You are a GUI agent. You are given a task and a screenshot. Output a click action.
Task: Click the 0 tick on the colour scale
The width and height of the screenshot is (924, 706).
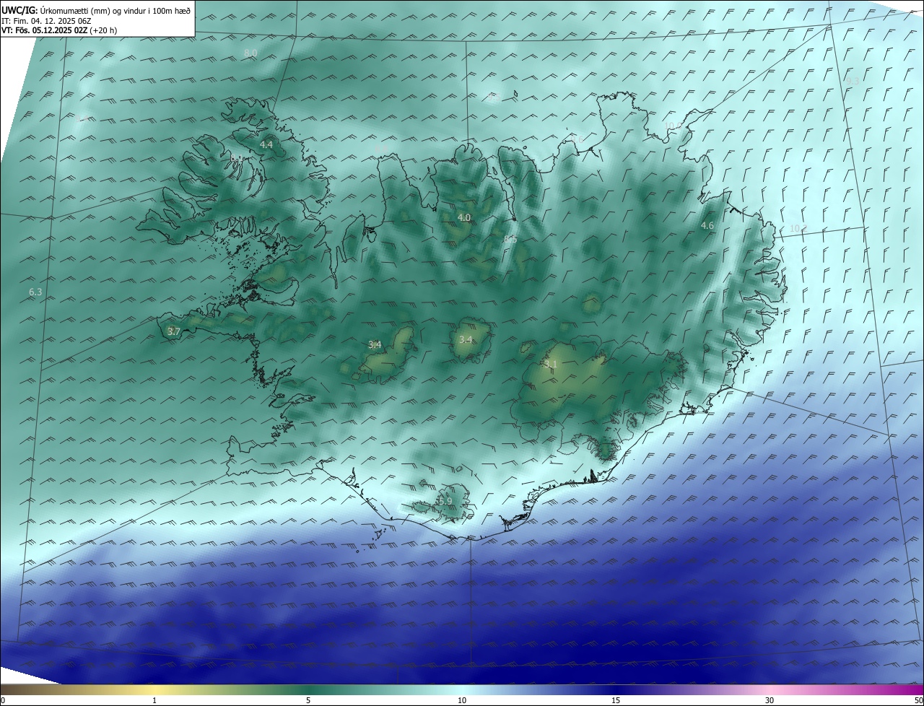tap(3, 700)
